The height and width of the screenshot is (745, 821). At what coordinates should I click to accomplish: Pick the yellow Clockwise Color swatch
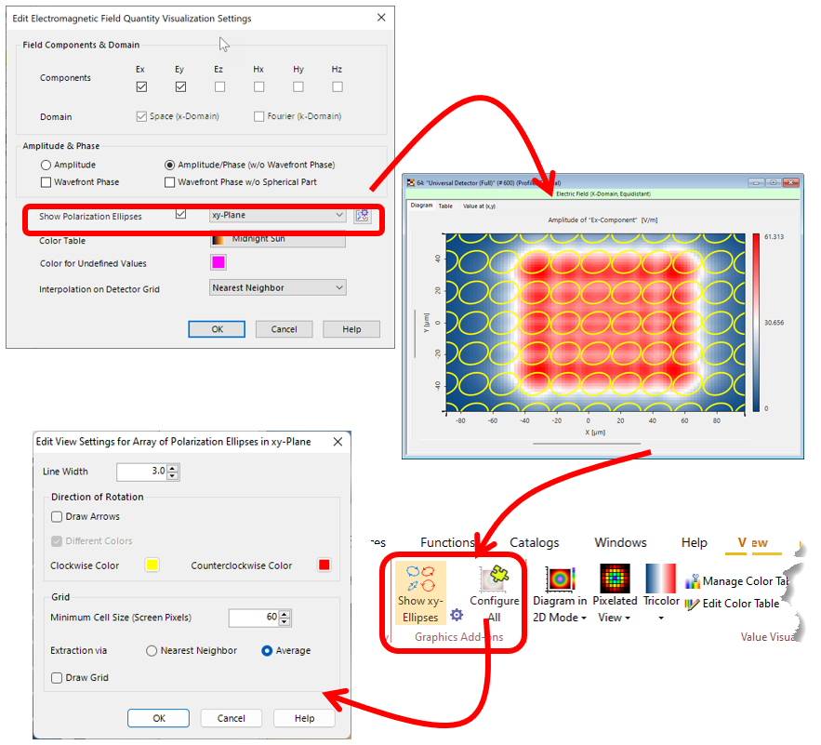click(x=152, y=565)
